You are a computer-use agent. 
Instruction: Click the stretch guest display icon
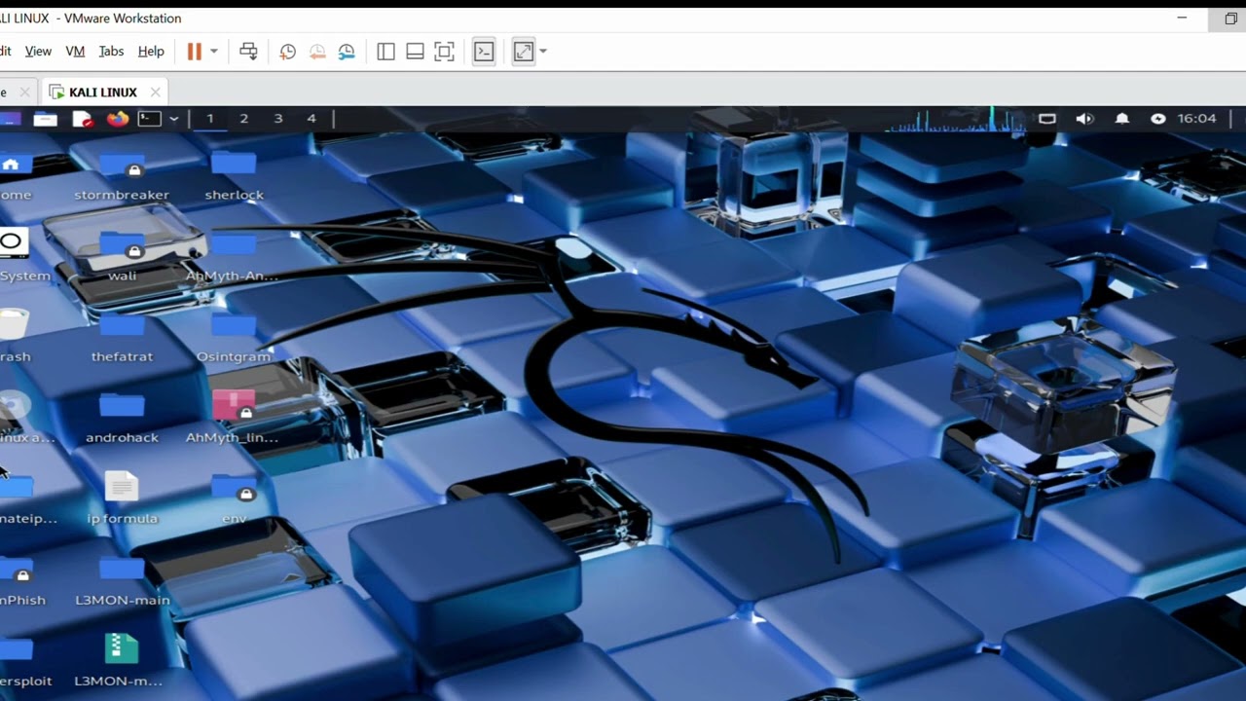tap(524, 52)
